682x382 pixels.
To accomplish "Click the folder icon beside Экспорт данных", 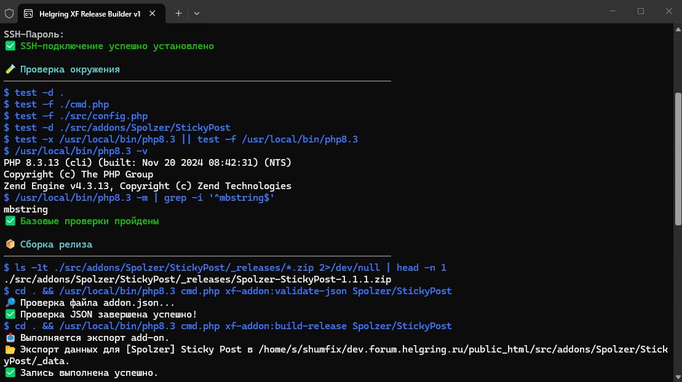I will click(10, 349).
